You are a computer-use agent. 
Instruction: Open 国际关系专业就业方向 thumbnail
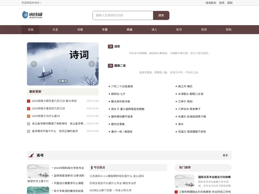pos(185,181)
